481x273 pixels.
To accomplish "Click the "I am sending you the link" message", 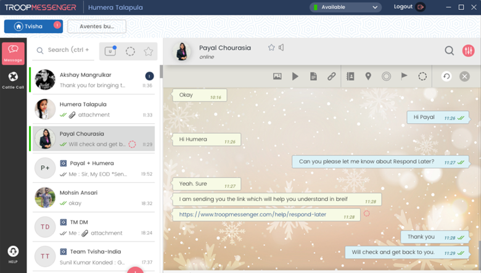I will [x=277, y=199].
